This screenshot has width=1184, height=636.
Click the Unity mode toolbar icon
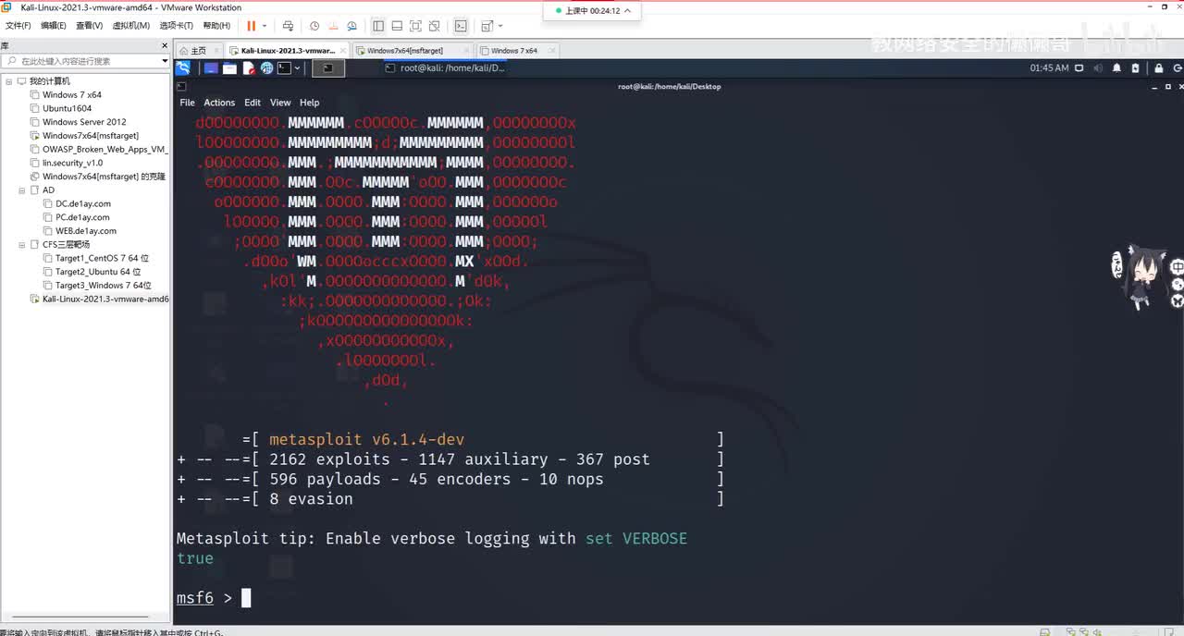coord(434,26)
